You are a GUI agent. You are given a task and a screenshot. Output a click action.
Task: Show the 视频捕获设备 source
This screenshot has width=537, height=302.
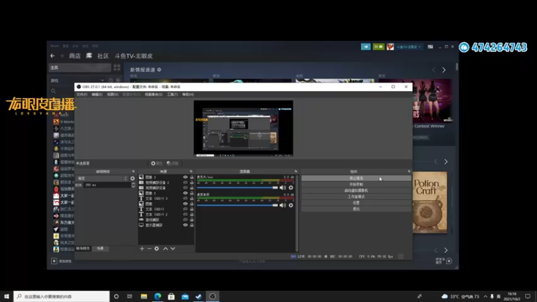[185, 188]
